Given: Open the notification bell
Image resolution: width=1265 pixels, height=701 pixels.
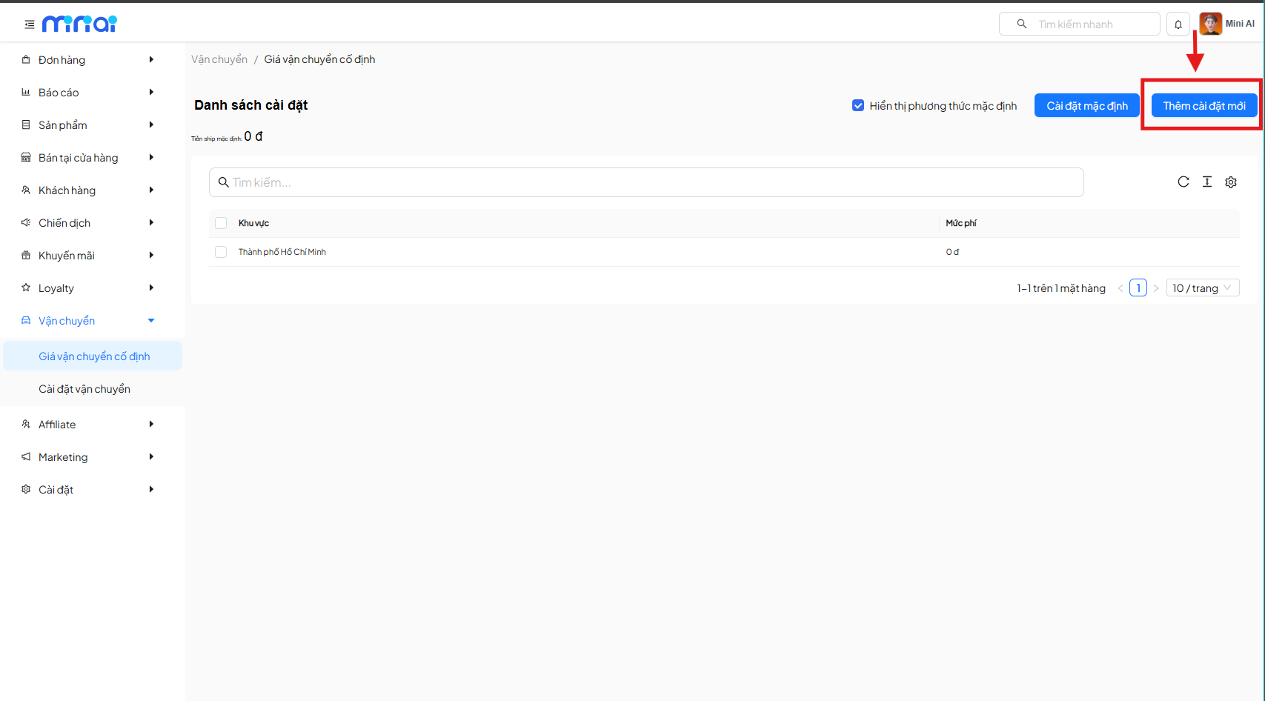Looking at the screenshot, I should (1178, 24).
